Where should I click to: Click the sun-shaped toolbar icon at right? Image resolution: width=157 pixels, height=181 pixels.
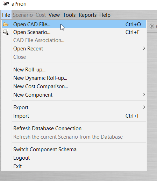[x=152, y=26]
